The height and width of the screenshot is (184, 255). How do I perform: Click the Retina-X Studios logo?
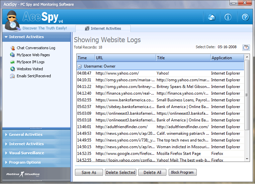[23, 174]
